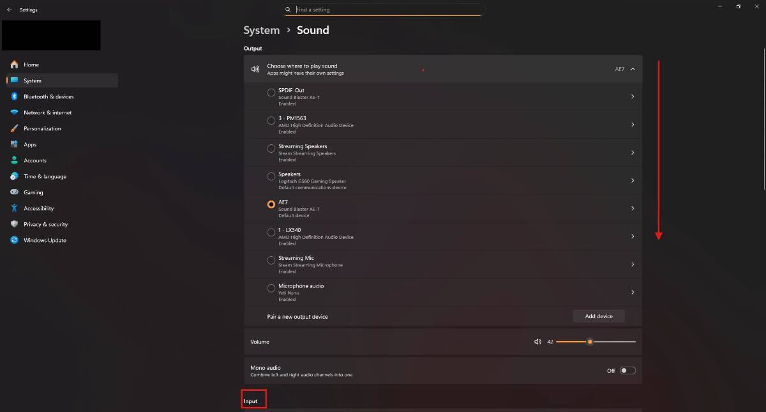The height and width of the screenshot is (412, 766).
Task: Collapse the Choose where to play sound section
Action: point(633,69)
